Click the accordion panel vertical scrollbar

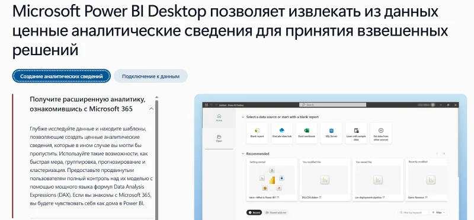click(x=156, y=160)
